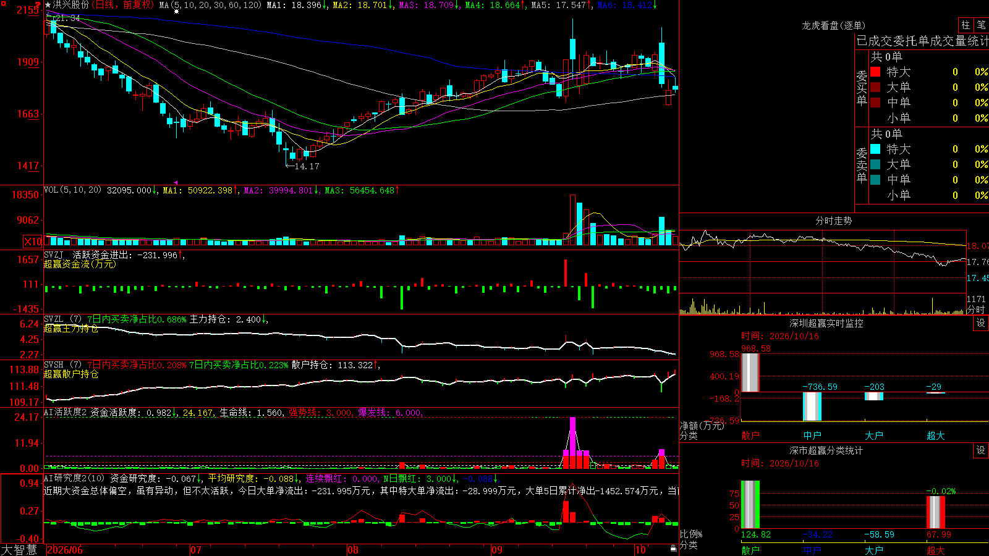Click 超大 category in 深市超赢分类统计 chart
989x556 pixels.
(936, 550)
